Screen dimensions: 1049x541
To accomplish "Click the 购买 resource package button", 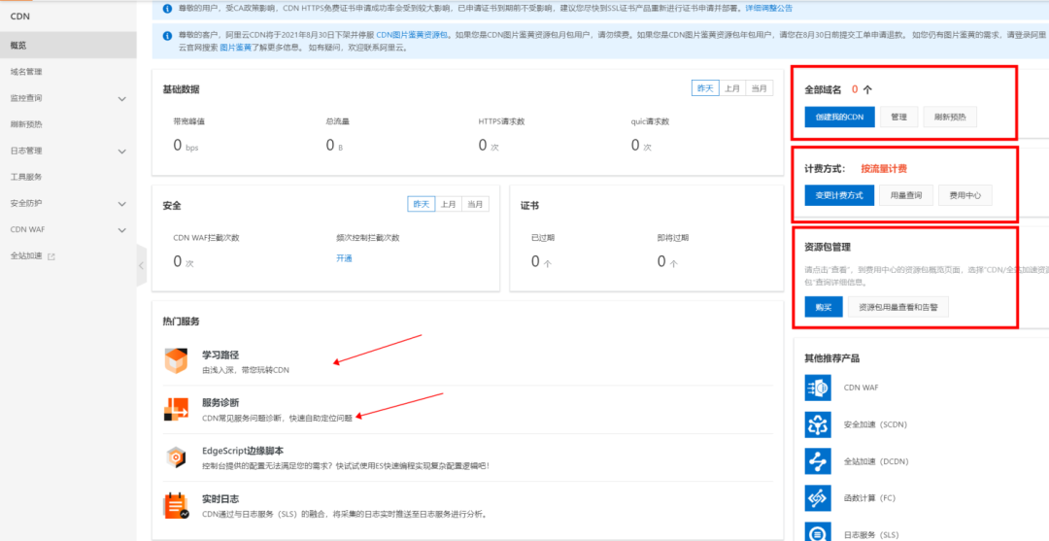I will point(824,307).
